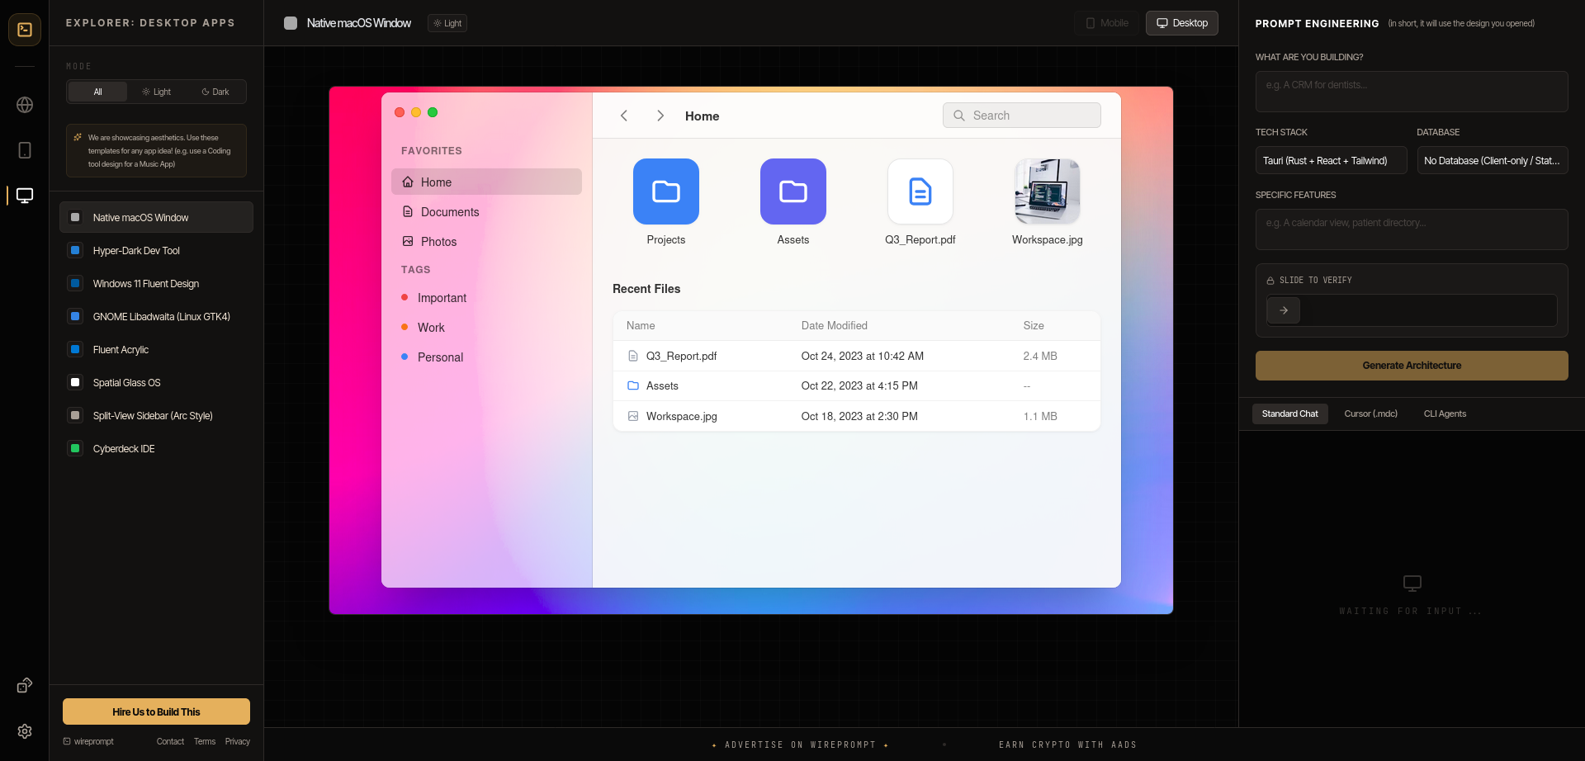
Task: Open the Contact link
Action: tap(170, 741)
